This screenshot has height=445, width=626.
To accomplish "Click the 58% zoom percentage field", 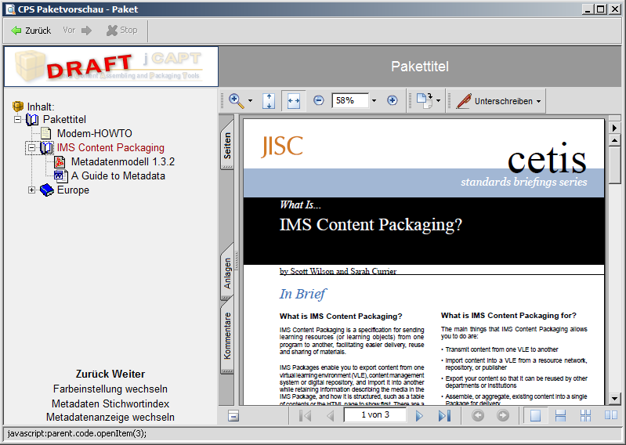I will [x=350, y=100].
